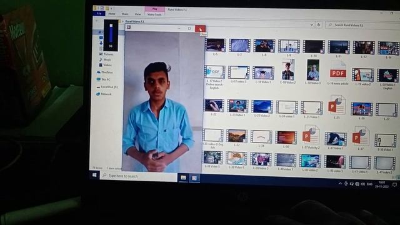Open the L-9 video file

(x=289, y=46)
